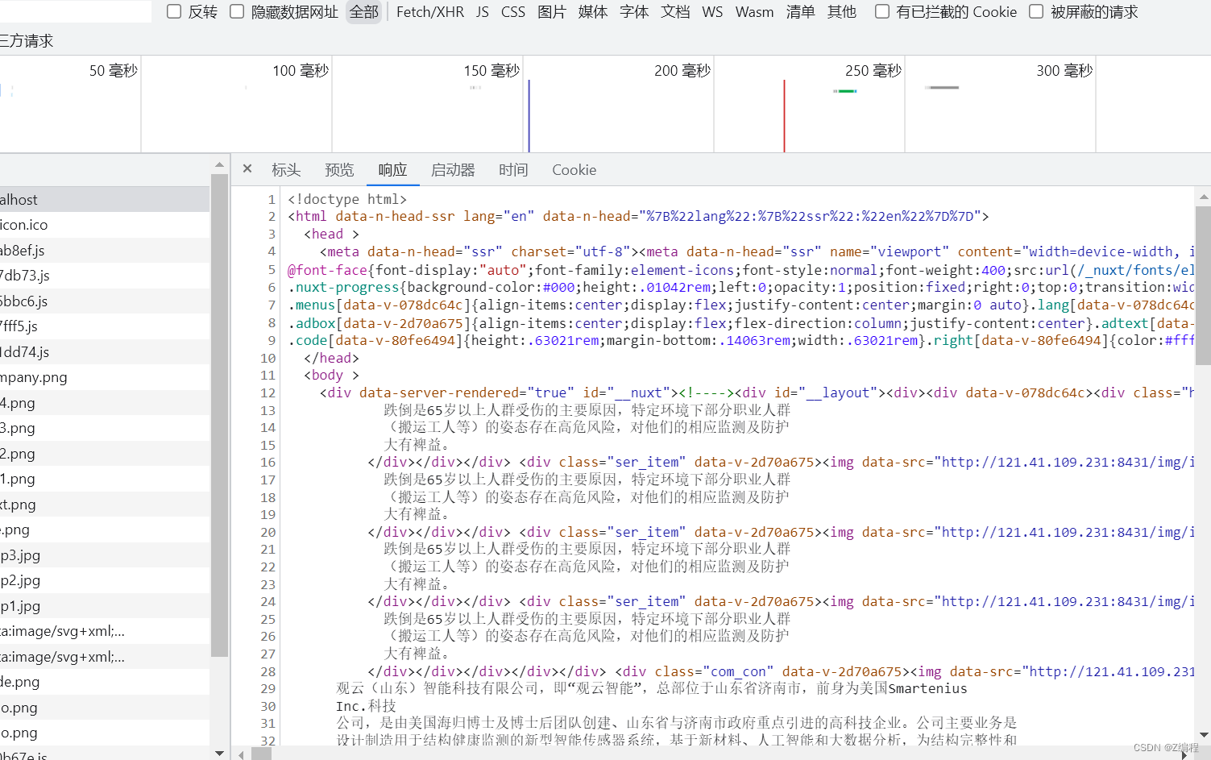1211x760 pixels.
Task: Select the 响应 response tab
Action: (392, 170)
